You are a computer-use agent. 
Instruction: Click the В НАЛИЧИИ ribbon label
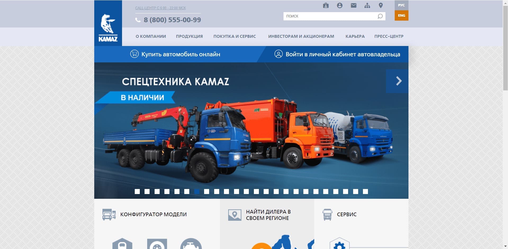coord(142,98)
